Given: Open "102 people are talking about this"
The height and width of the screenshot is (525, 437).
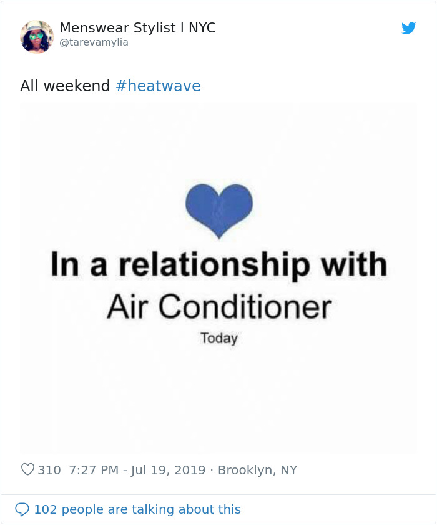Looking at the screenshot, I should point(137,509).
